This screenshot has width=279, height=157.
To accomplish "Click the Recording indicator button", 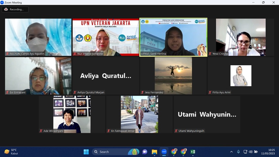I will 15,9.
